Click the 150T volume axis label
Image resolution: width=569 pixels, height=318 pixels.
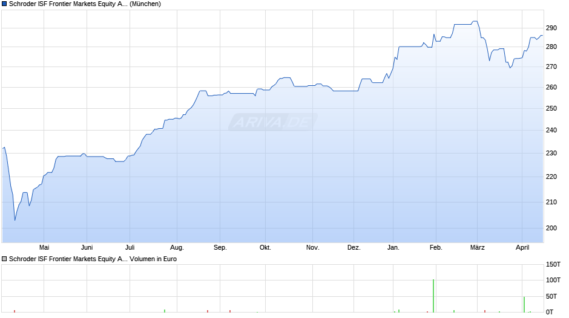pos(553,265)
